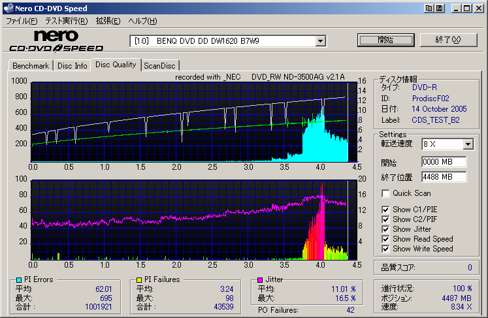Click the PO Failures count 42
Image resolution: width=488 pixels, height=318 pixels.
point(350,310)
